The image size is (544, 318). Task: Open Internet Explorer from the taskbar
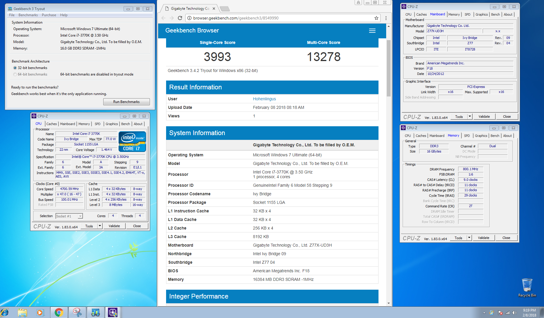pos(5,312)
